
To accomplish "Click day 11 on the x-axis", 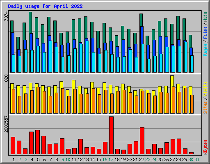I will (x=74, y=159).
